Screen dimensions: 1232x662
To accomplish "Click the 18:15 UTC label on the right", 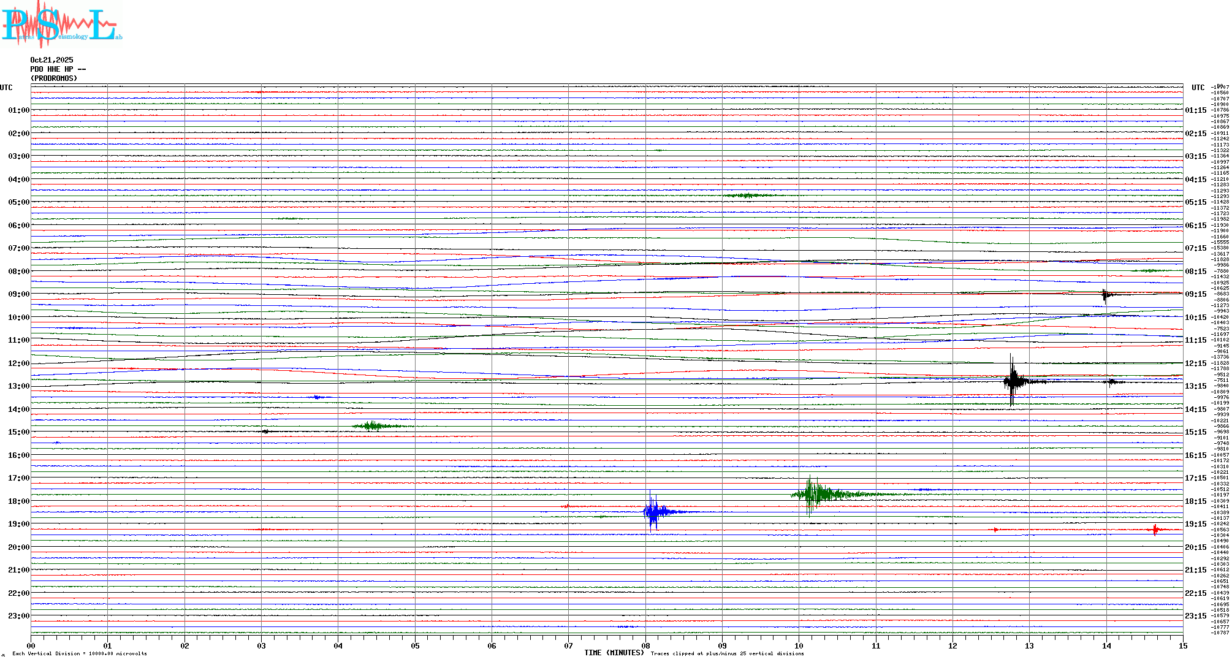I will click(x=1195, y=501).
